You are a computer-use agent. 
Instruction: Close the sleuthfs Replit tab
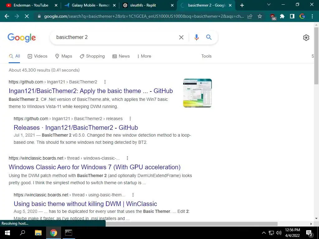172,6
